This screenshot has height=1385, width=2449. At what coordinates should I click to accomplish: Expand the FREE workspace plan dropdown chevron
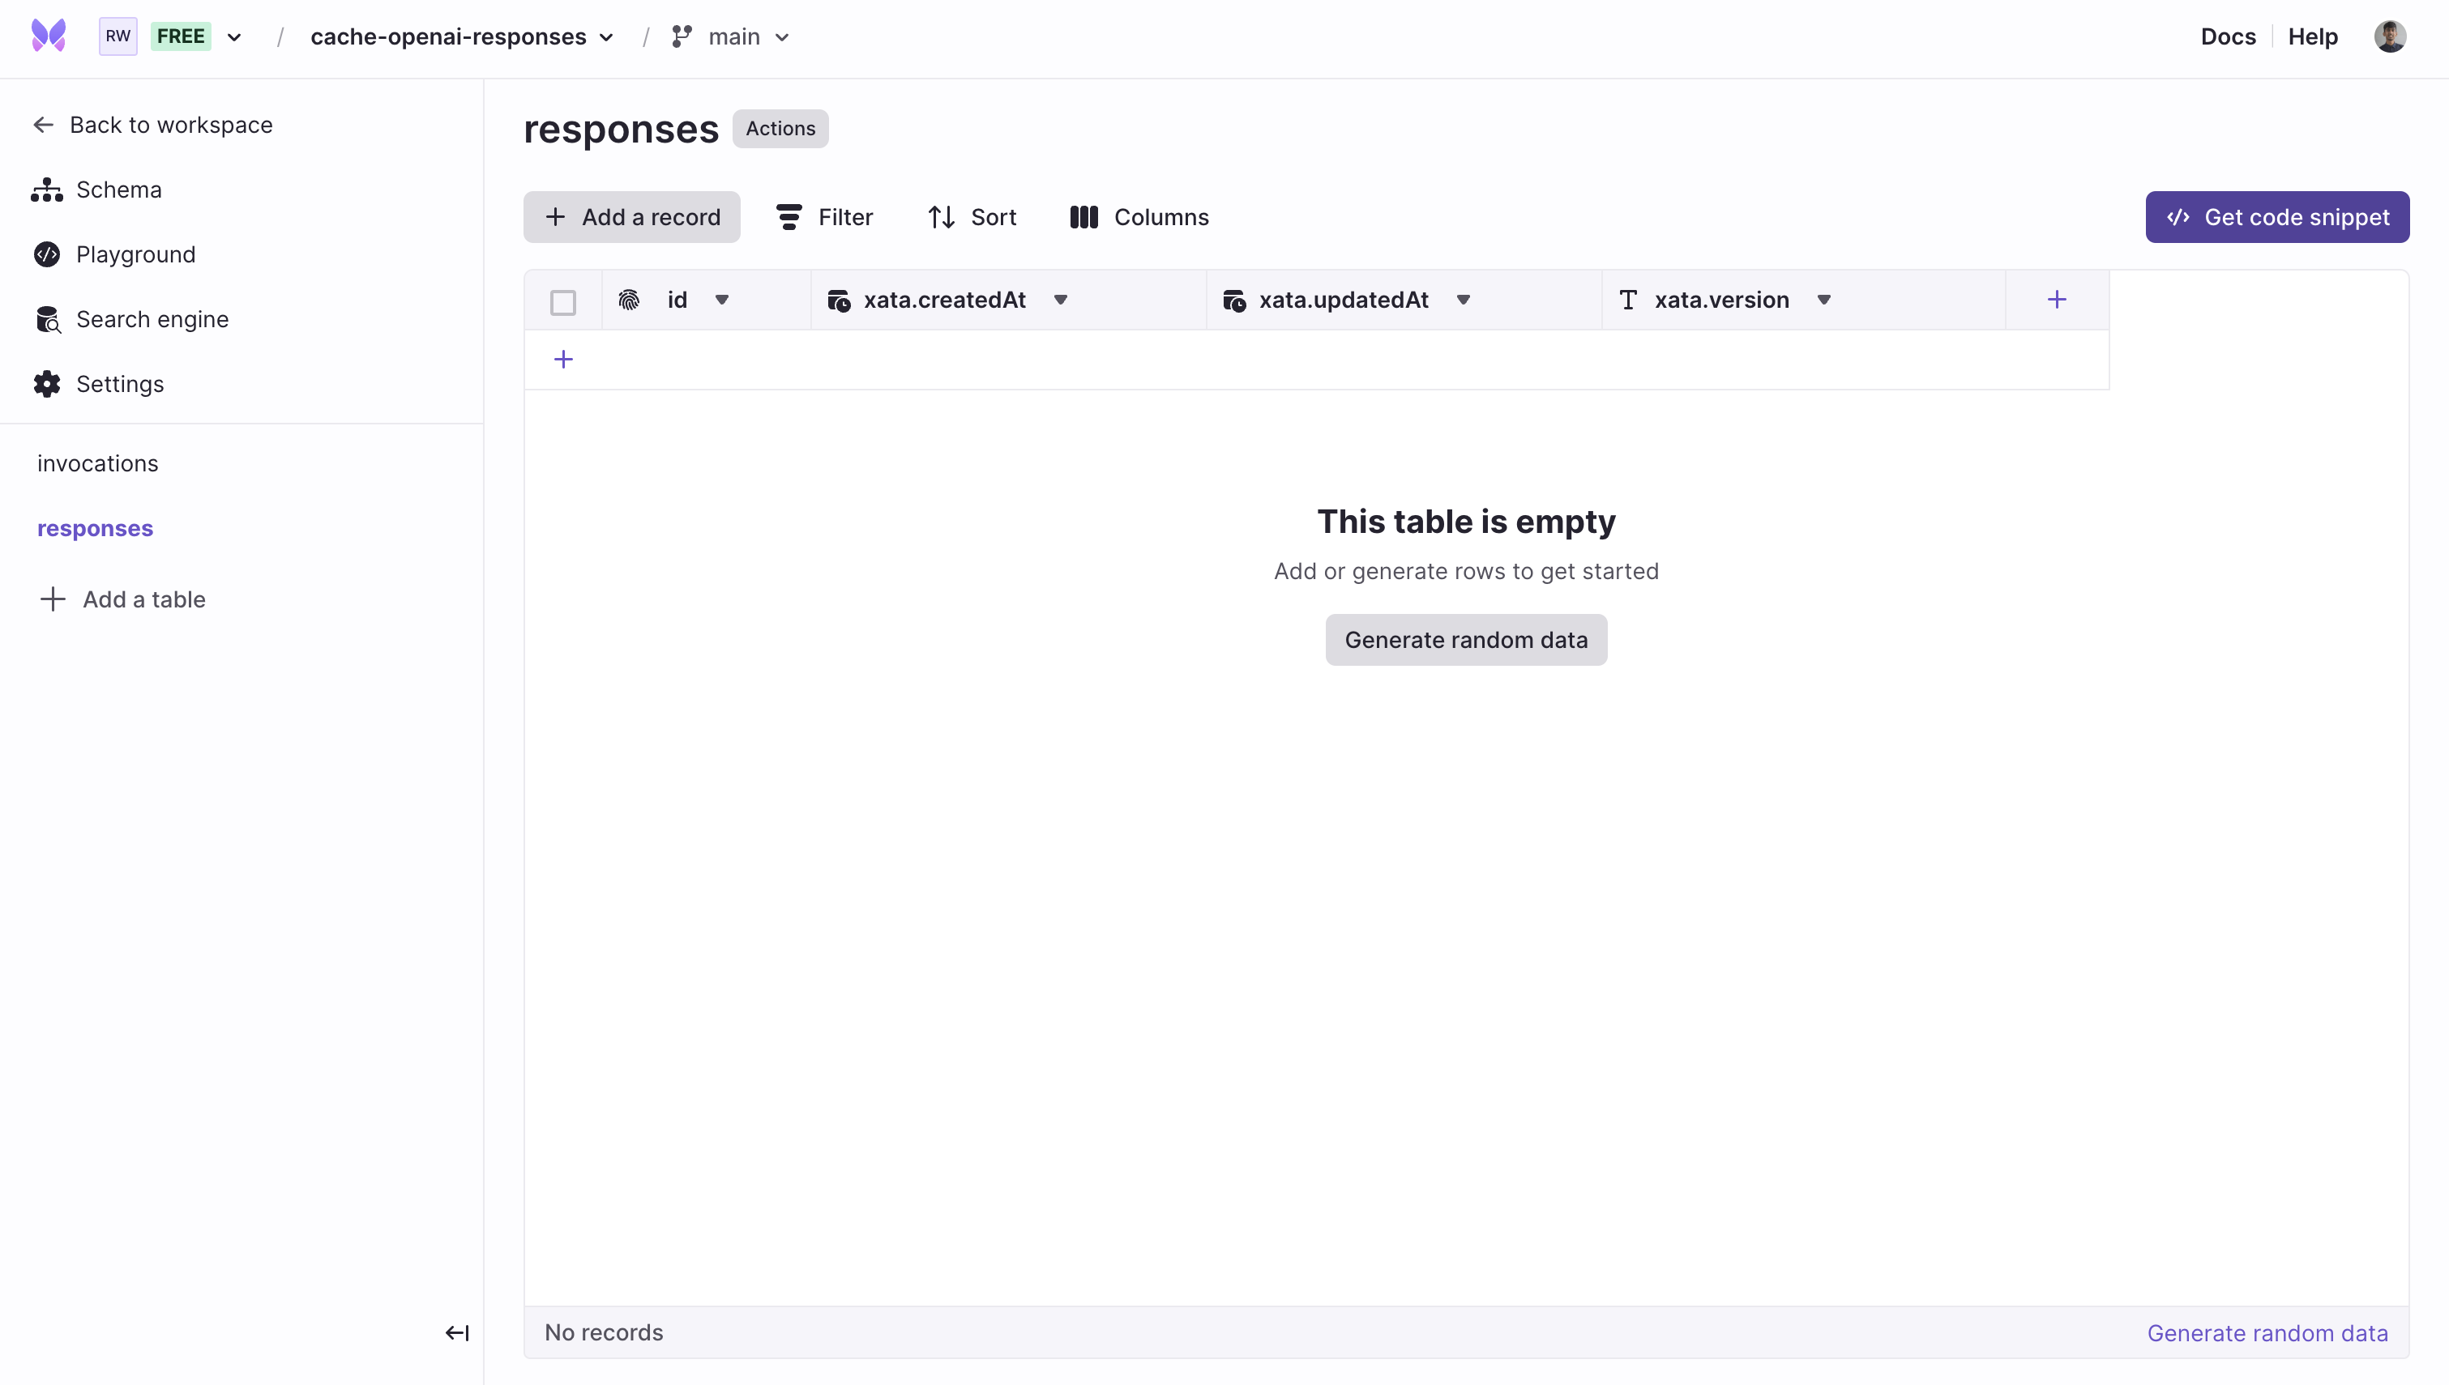(234, 37)
